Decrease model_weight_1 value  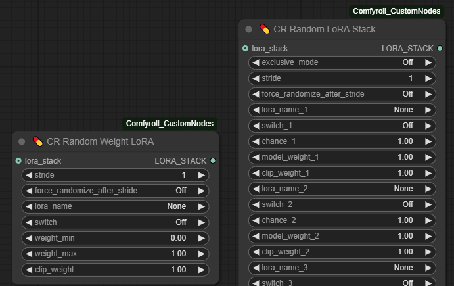click(x=256, y=157)
